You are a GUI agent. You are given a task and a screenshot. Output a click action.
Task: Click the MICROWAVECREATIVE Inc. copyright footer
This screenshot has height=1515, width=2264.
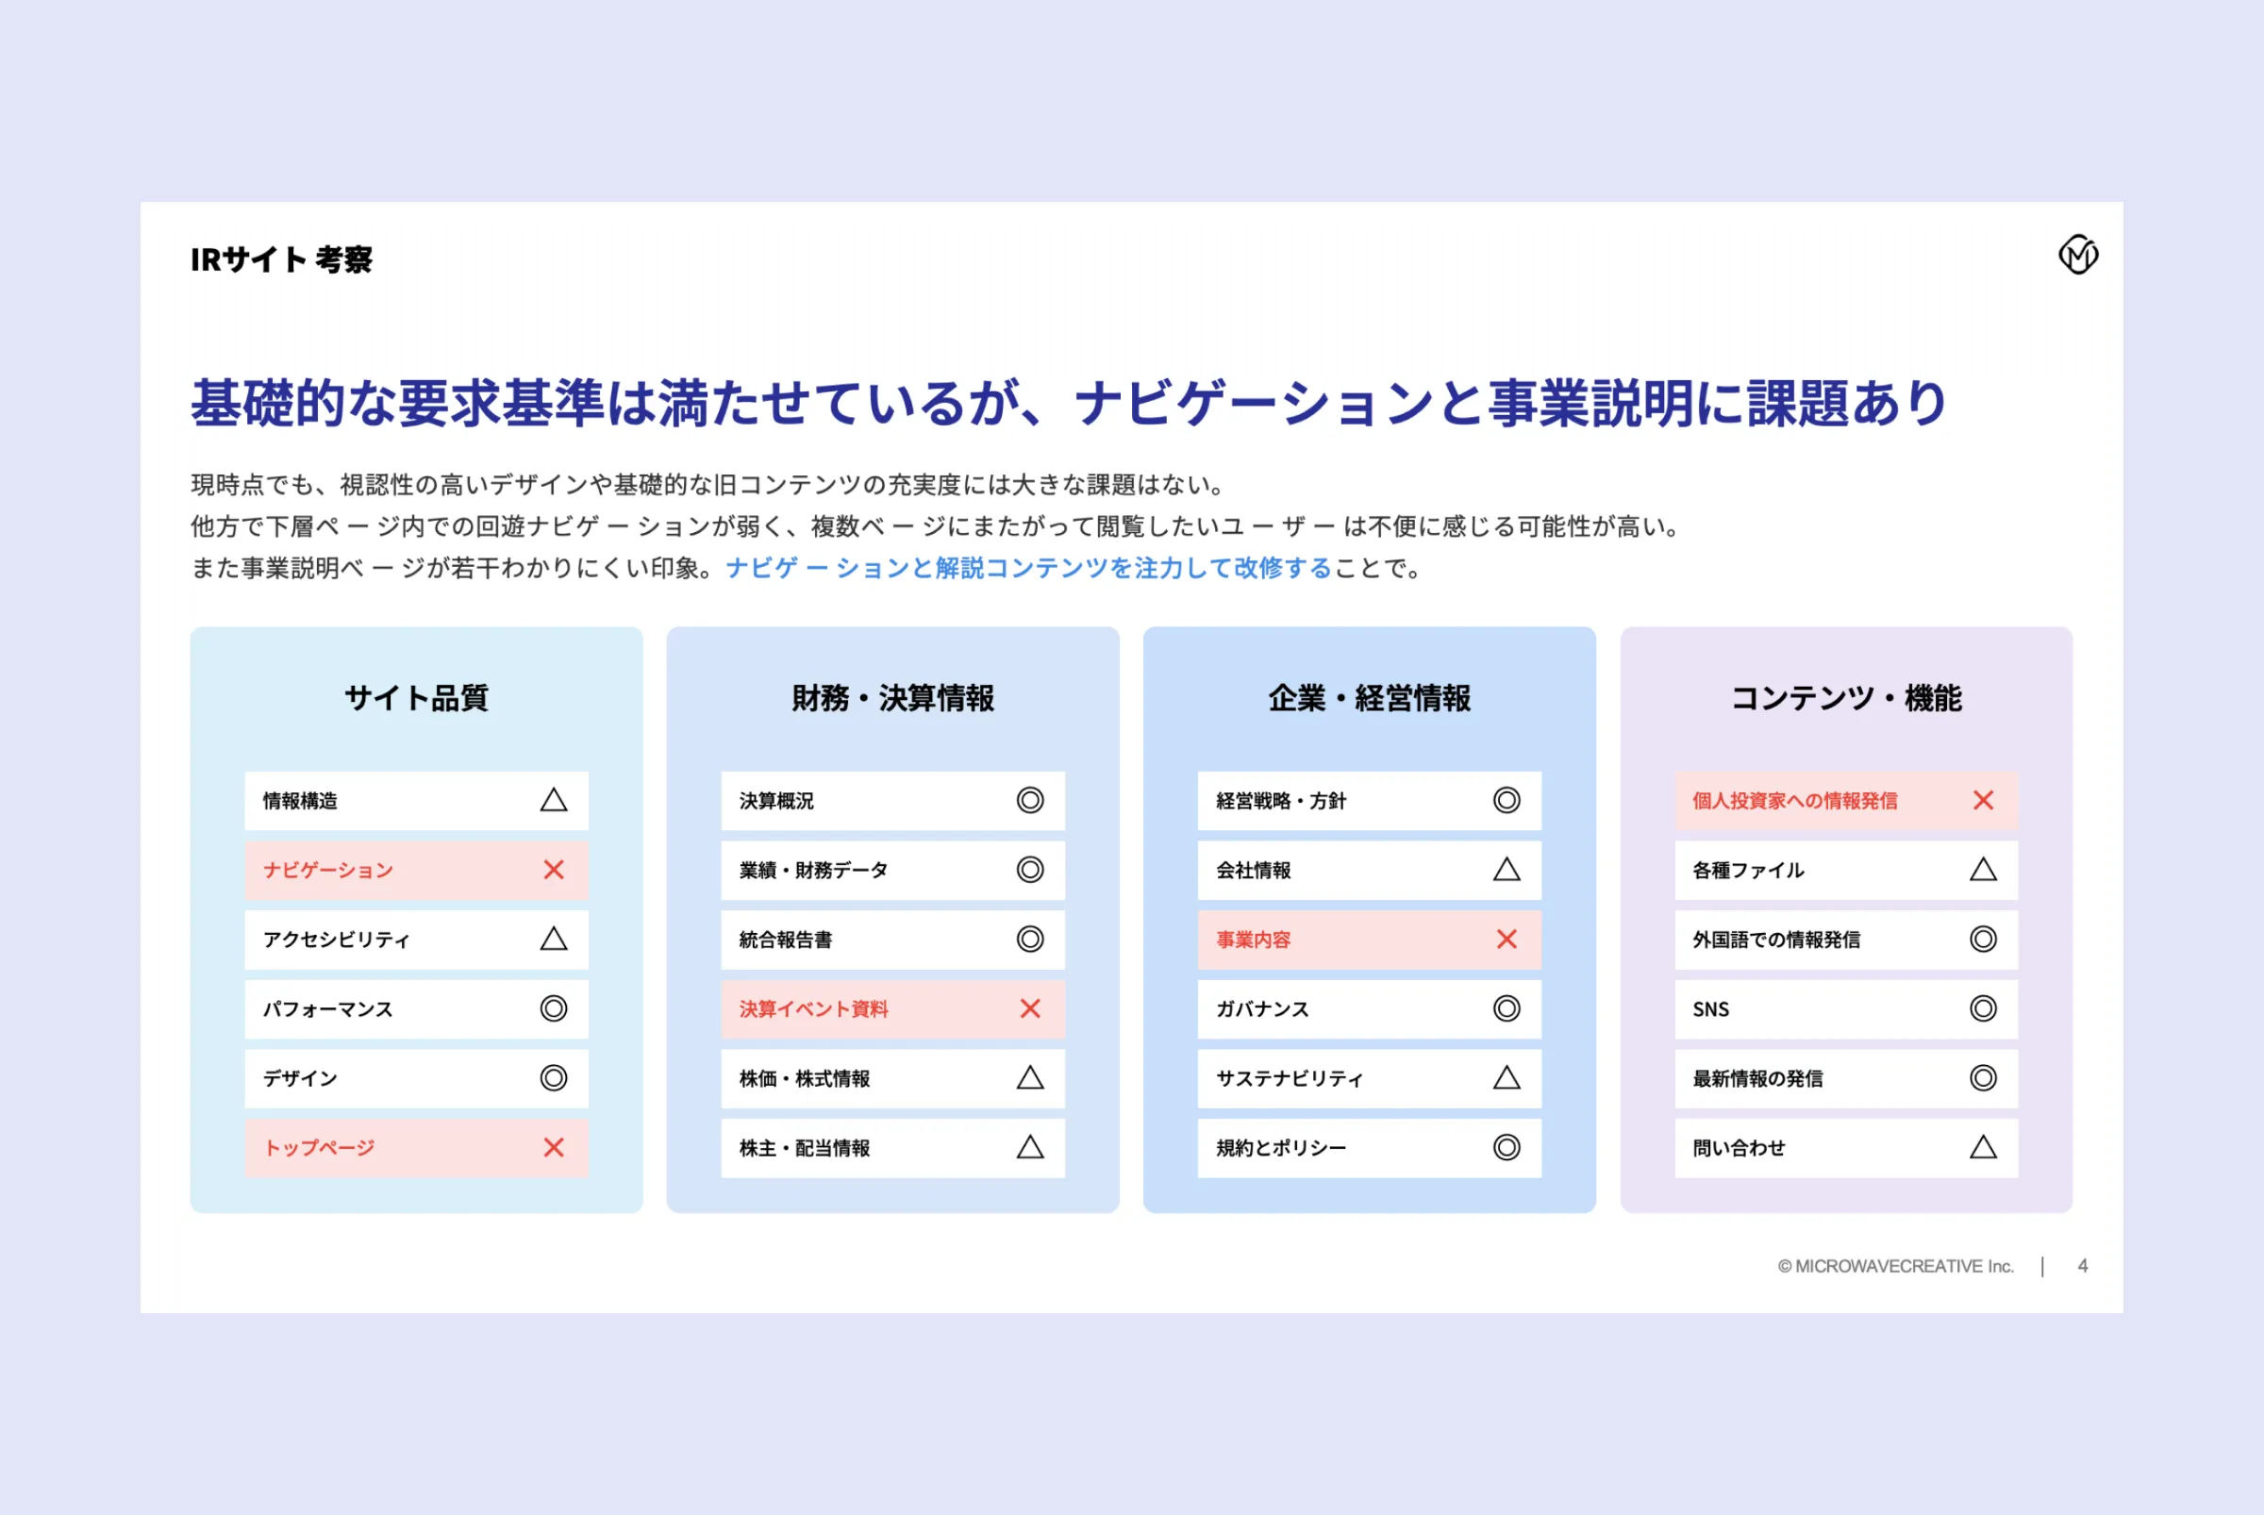point(1896,1266)
